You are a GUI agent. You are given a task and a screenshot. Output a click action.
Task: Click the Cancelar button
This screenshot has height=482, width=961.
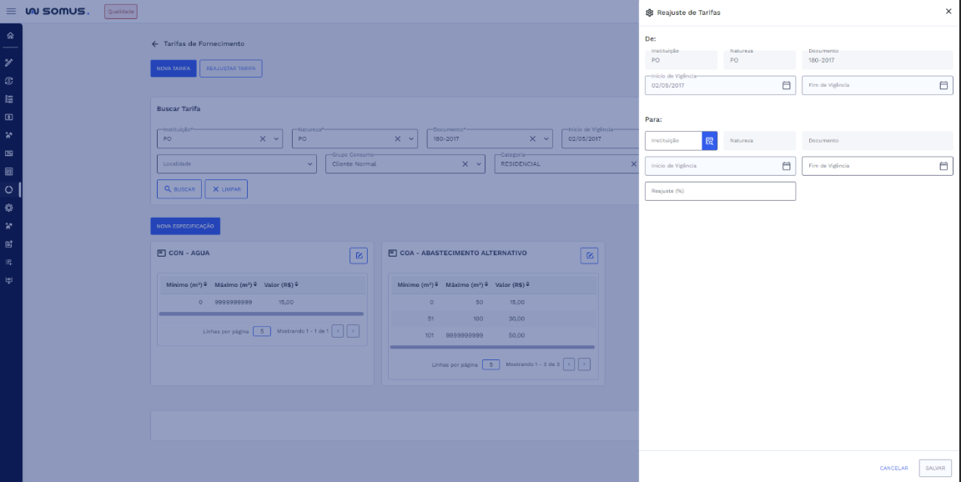tap(893, 468)
